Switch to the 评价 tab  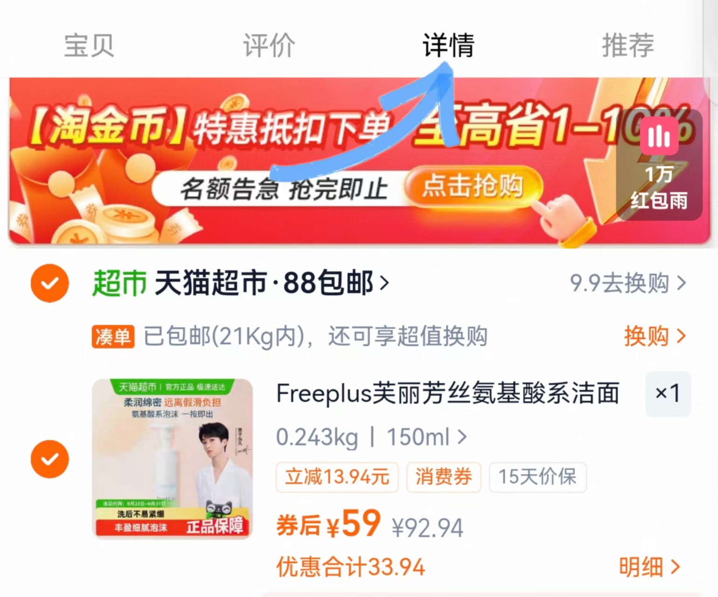(x=269, y=45)
